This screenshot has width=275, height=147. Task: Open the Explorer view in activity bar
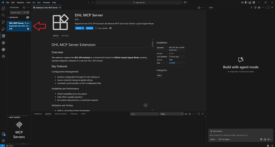tap(3, 8)
